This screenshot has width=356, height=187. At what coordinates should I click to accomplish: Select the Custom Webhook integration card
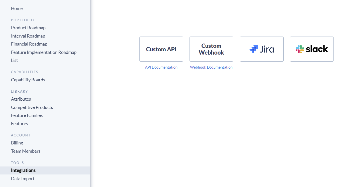tap(211, 49)
